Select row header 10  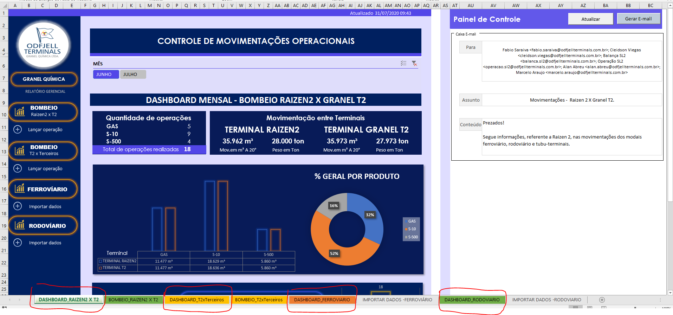pyautogui.click(x=4, y=115)
